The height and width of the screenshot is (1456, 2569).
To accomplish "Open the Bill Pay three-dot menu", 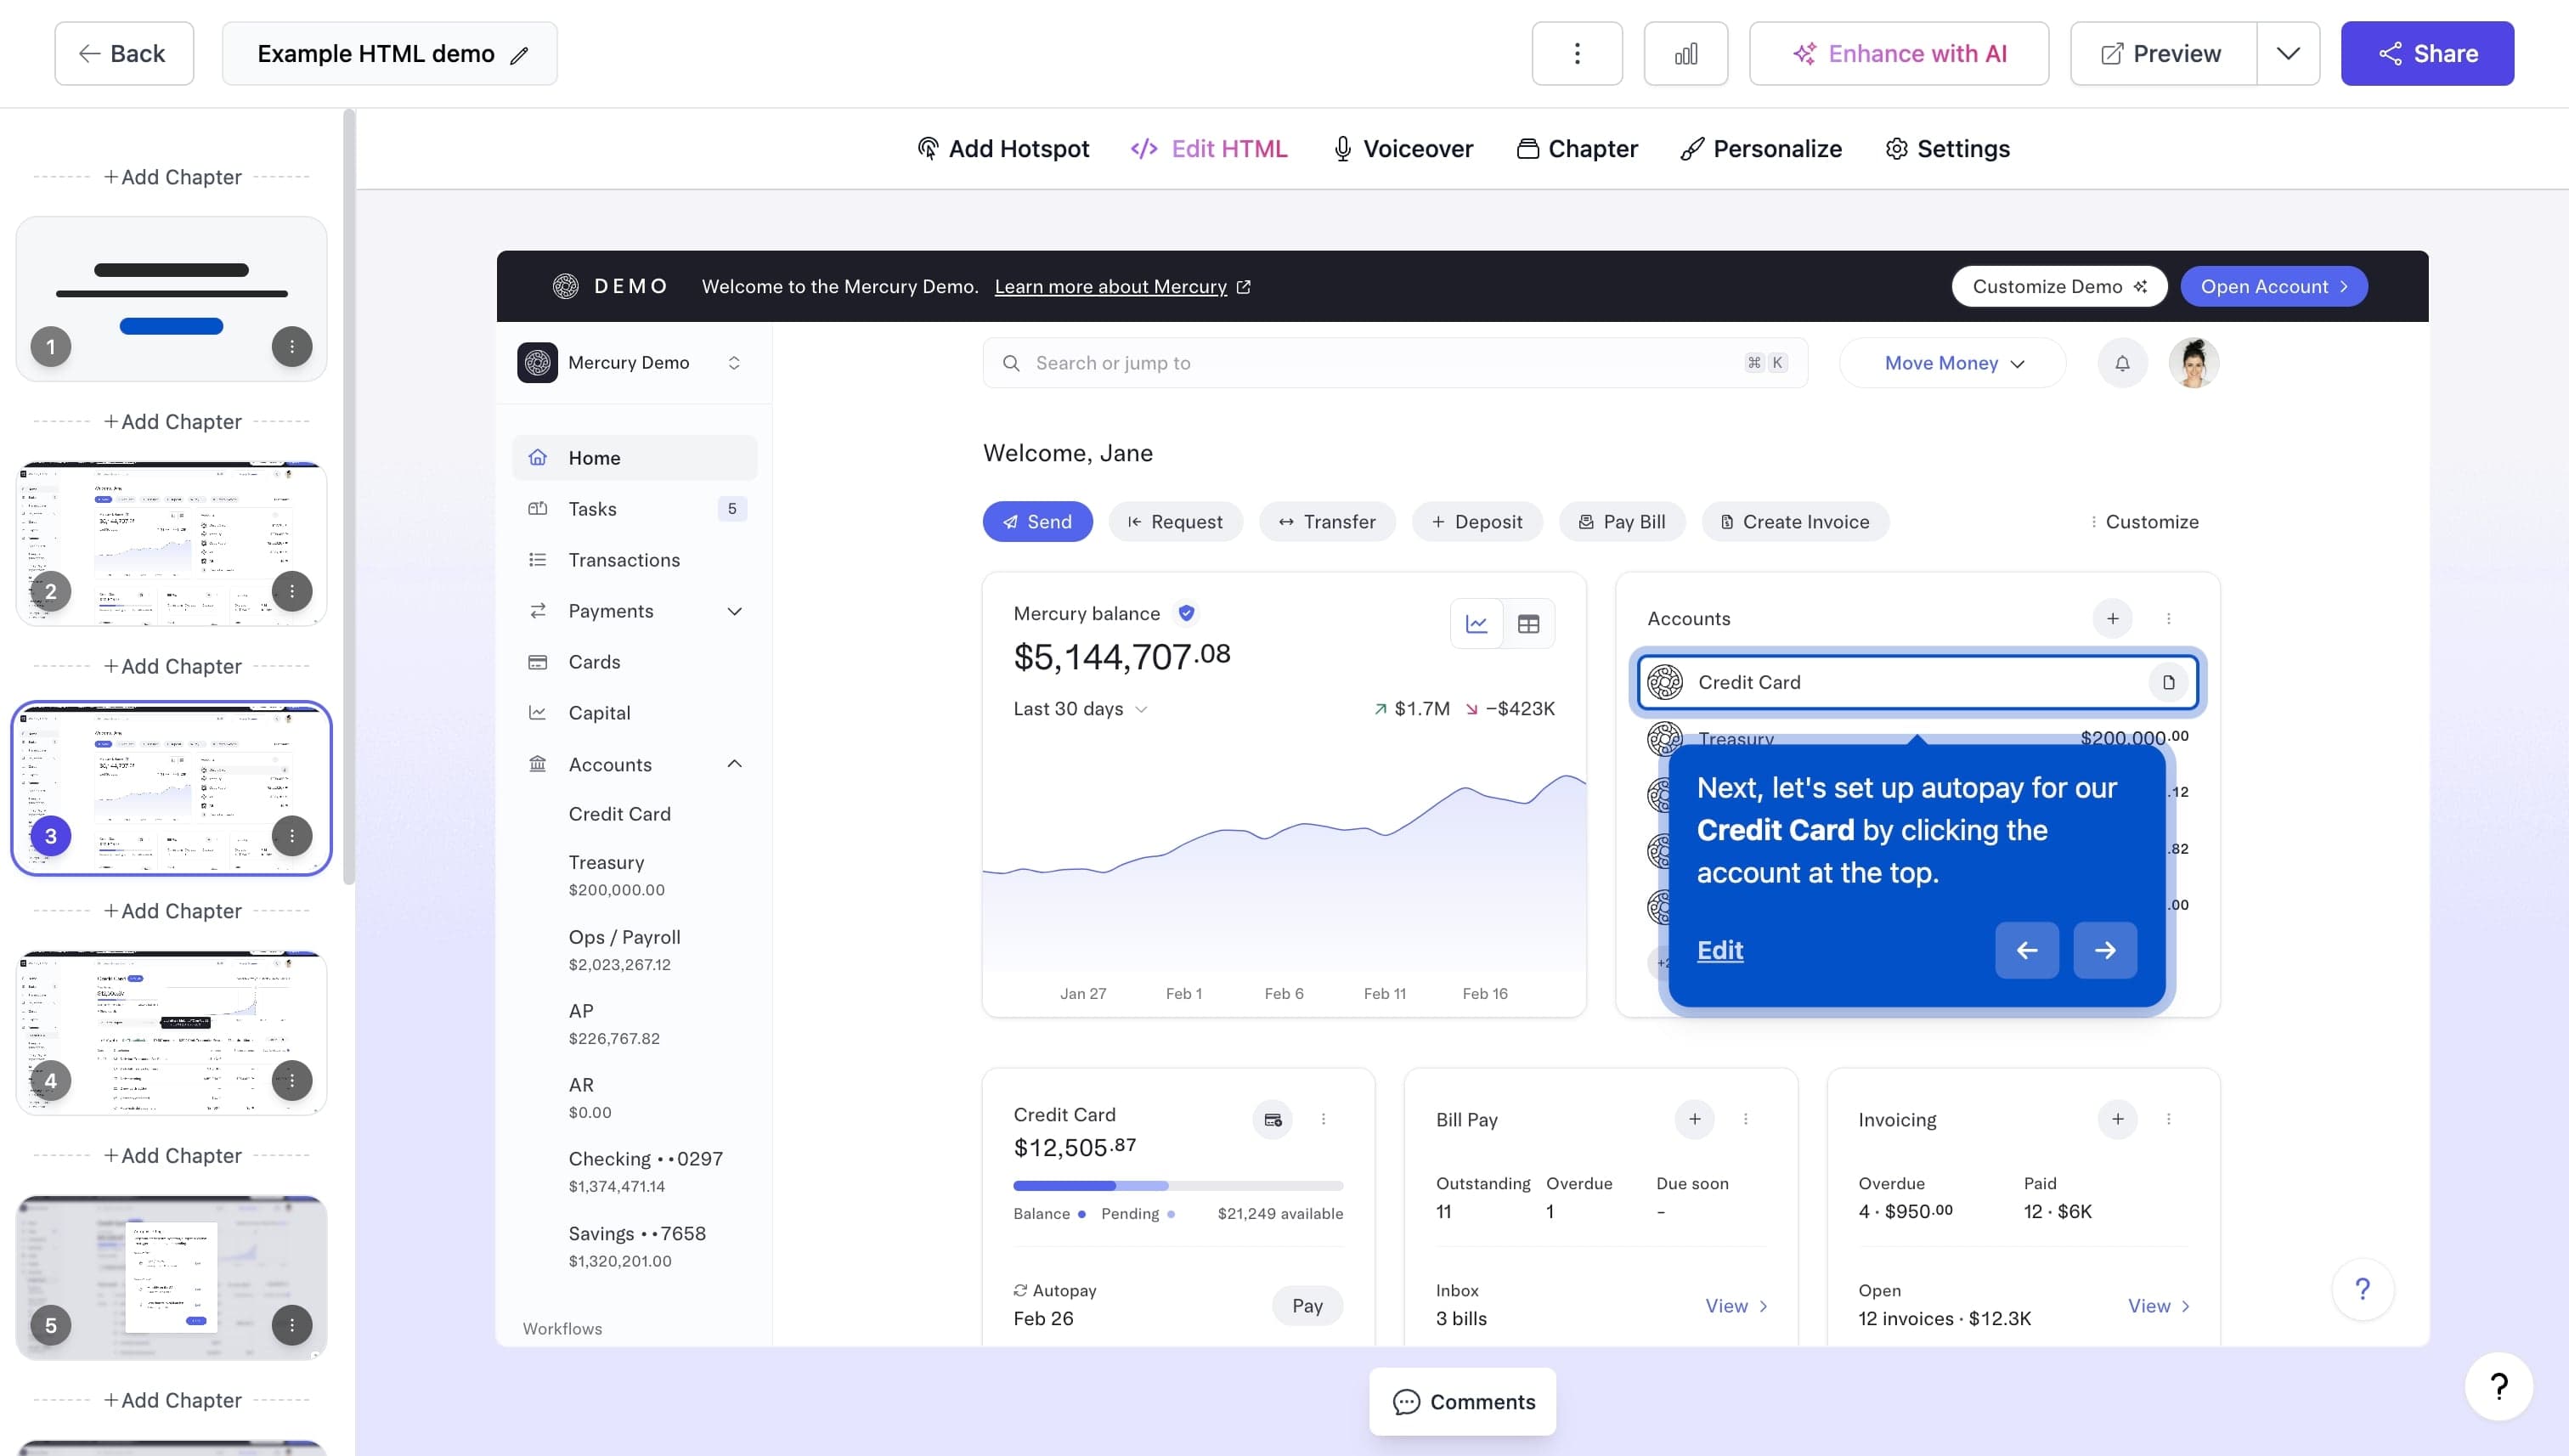I will click(1746, 1119).
